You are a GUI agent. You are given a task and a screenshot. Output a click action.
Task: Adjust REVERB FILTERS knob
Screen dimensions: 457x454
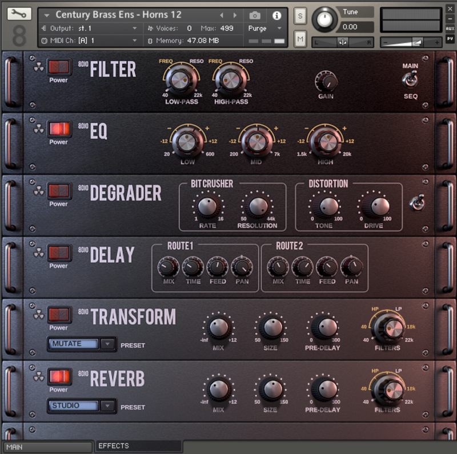coord(388,390)
